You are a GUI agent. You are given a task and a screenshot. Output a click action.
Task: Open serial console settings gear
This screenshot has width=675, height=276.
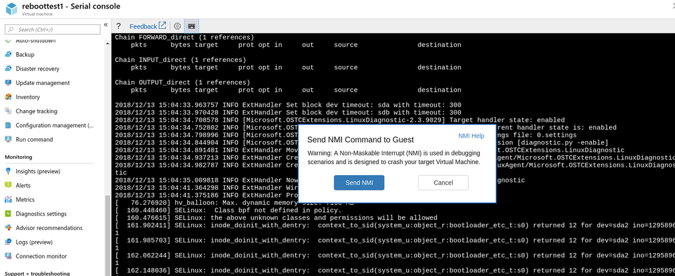point(177,26)
